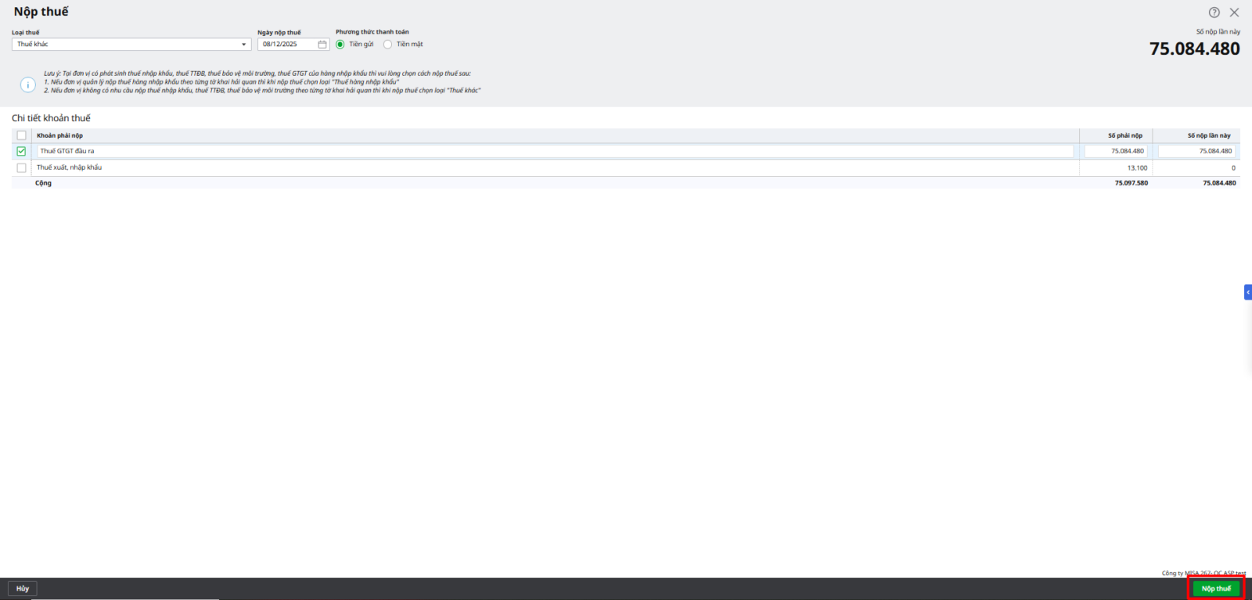Click the Khoản phải nộp column header

click(x=59, y=135)
